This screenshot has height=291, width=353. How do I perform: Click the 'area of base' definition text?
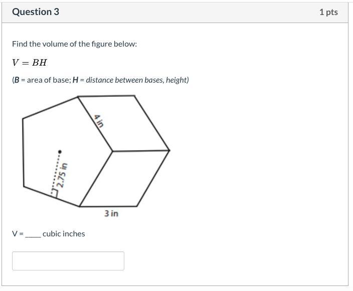point(49,80)
